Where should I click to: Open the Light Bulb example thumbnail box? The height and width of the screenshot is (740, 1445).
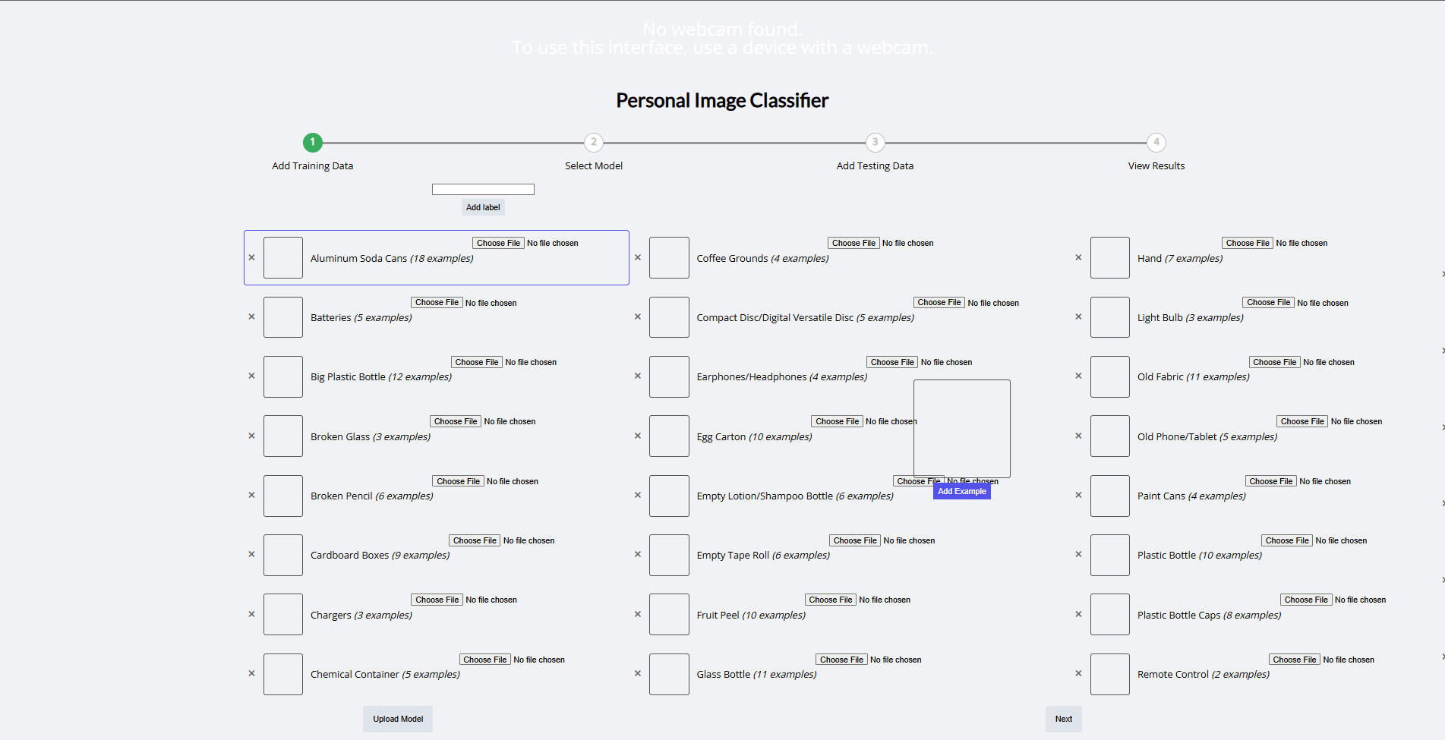pos(1109,317)
